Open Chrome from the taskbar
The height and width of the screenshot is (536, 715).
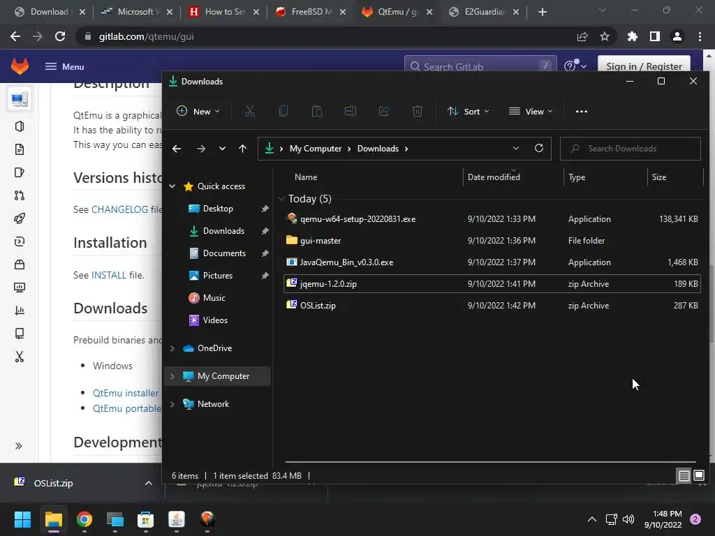[84, 519]
